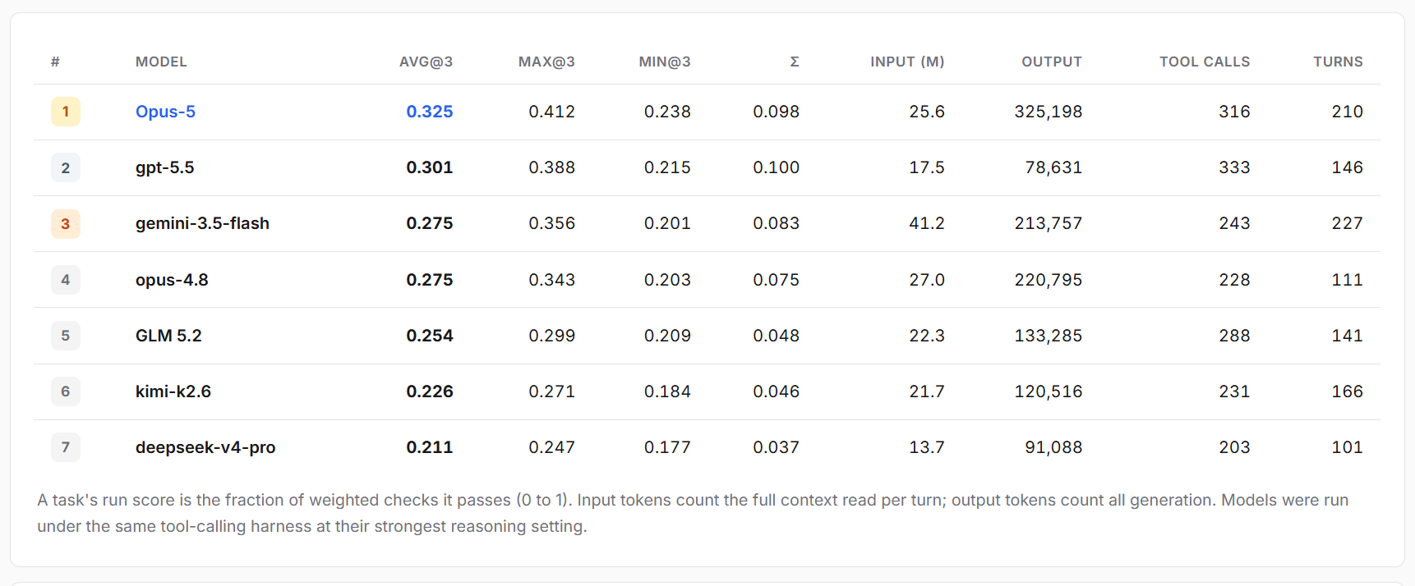Click deepseek-v4-pro's tool calls value 203
The image size is (1415, 586).
pyautogui.click(x=1234, y=447)
